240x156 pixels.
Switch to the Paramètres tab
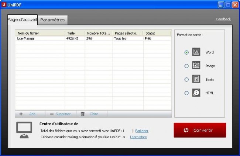pyautogui.click(x=52, y=20)
